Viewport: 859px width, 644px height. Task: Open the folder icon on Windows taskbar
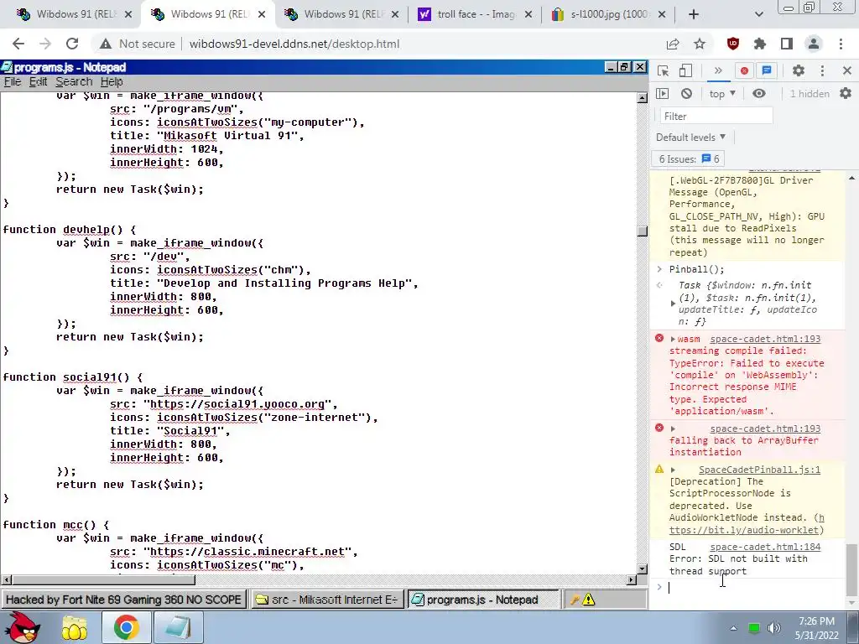click(74, 627)
